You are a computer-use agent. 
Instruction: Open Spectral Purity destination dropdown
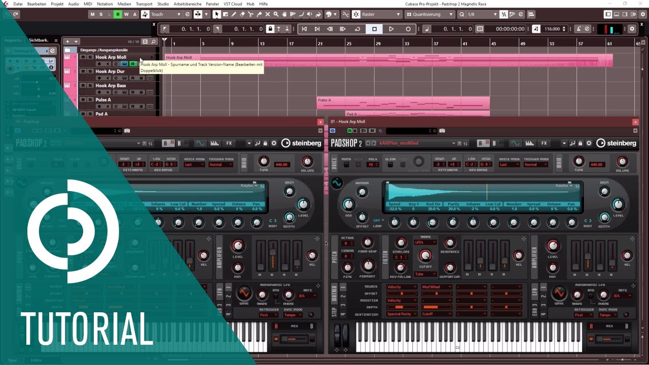tap(402, 314)
